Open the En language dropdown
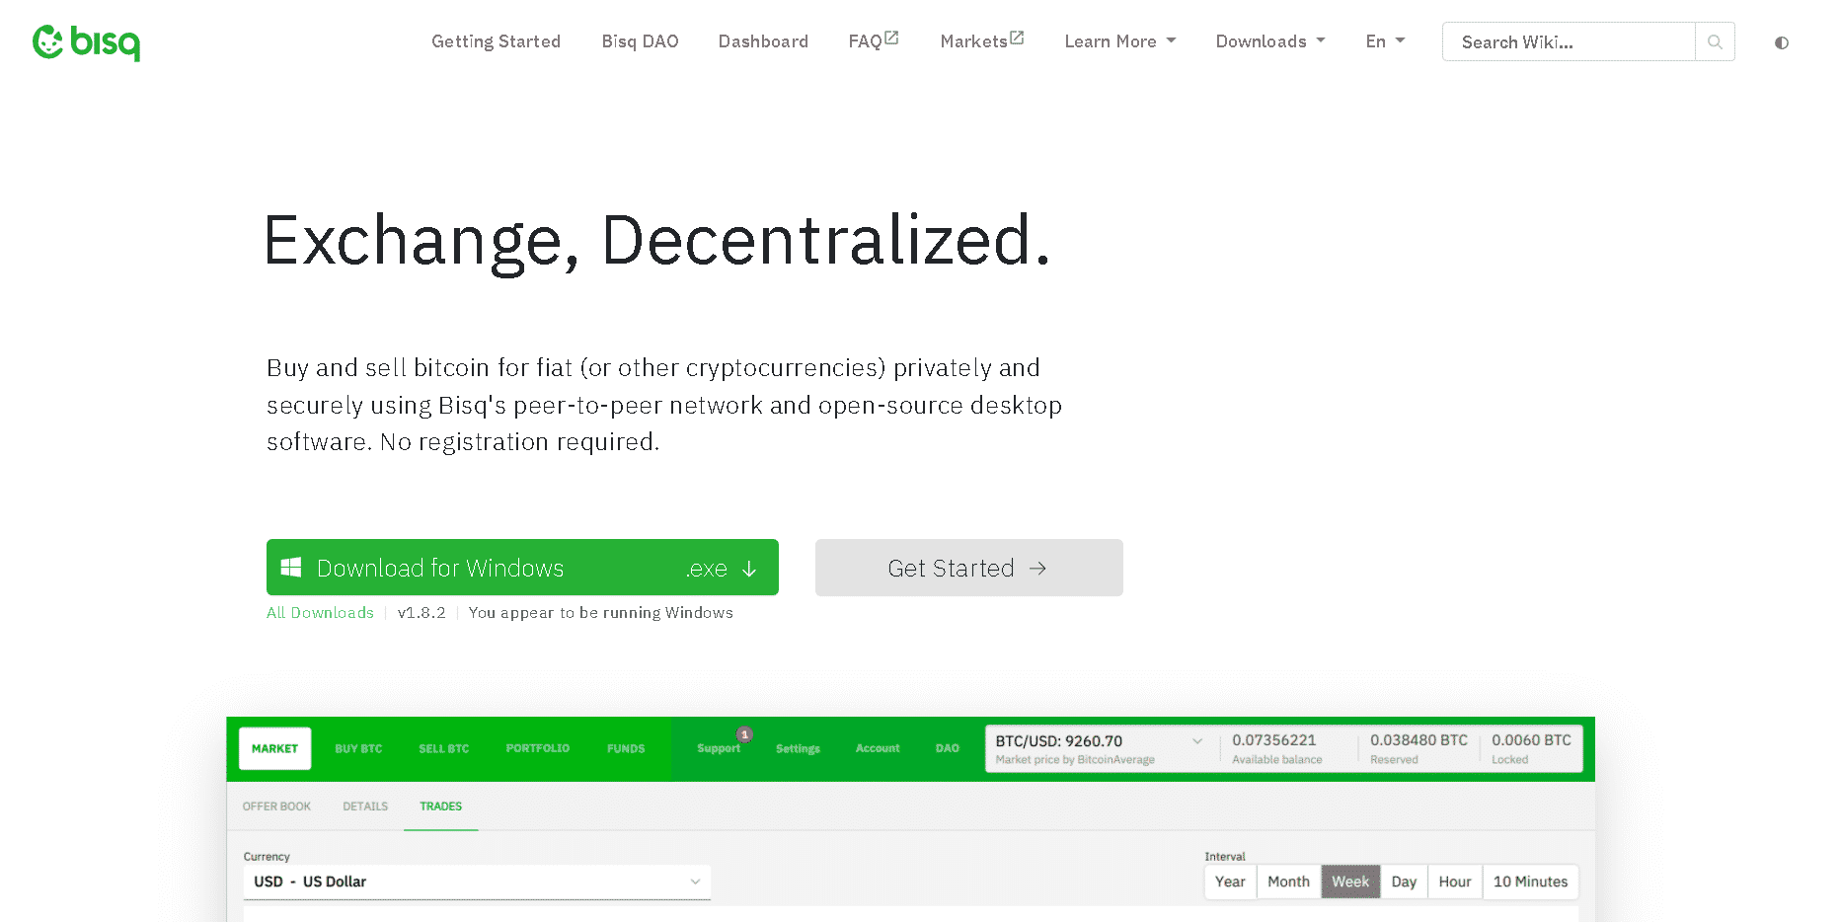The height and width of the screenshot is (922, 1840). [x=1385, y=41]
